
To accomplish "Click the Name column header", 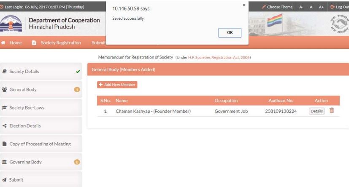I will (x=122, y=101).
